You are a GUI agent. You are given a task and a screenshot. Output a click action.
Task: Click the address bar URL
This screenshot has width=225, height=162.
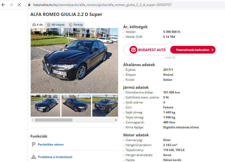(102, 5)
